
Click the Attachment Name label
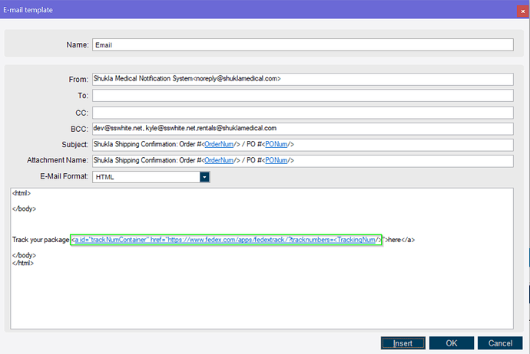click(58, 160)
